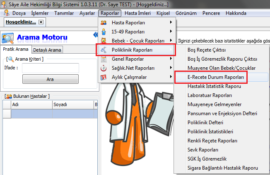Close the Hoşgeldiniz tab

click(41, 22)
